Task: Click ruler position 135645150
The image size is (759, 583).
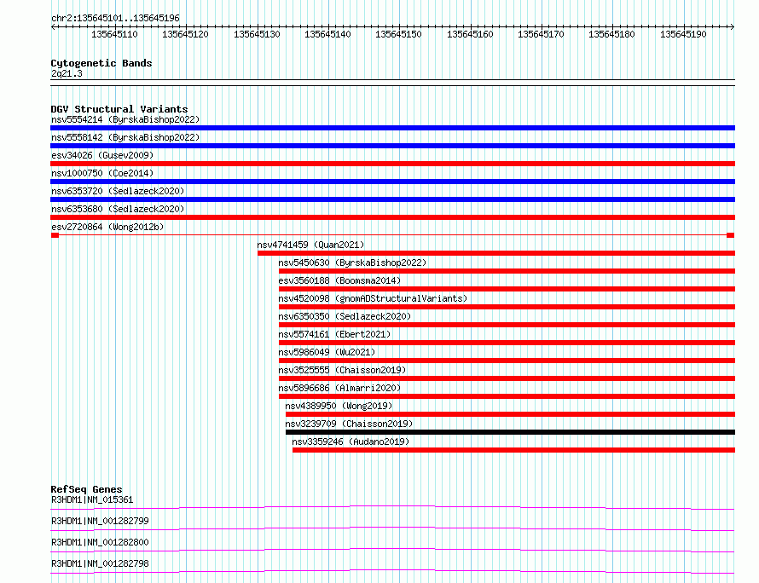Action: click(398, 34)
